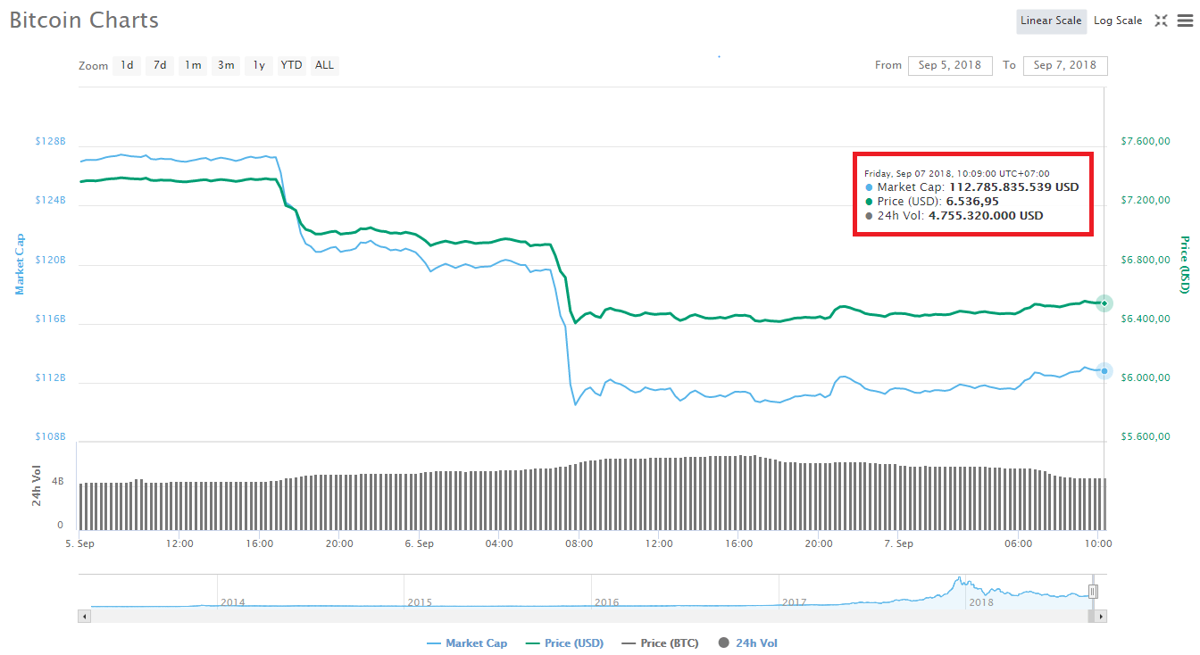Click navigator scrollbar left arrow
1200x655 pixels.
[85, 616]
